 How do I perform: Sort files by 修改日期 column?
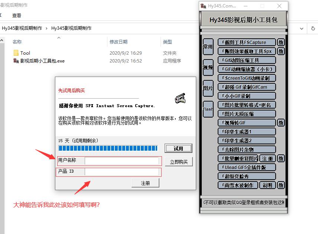click(119, 42)
